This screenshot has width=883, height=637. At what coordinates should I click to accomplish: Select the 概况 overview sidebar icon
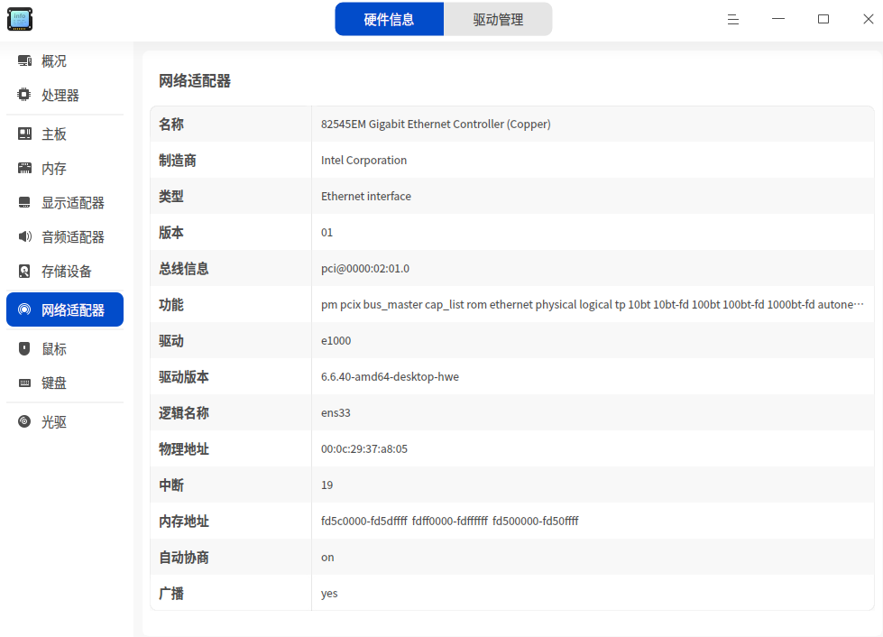coord(24,60)
